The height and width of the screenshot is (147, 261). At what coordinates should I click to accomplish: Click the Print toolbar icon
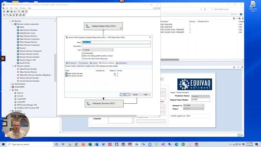pos(23,11)
